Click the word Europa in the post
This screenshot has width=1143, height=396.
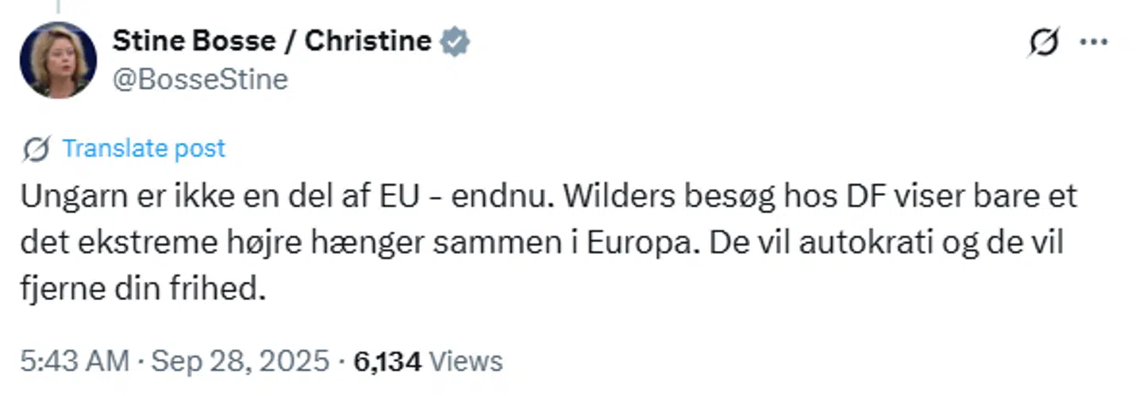click(x=633, y=244)
